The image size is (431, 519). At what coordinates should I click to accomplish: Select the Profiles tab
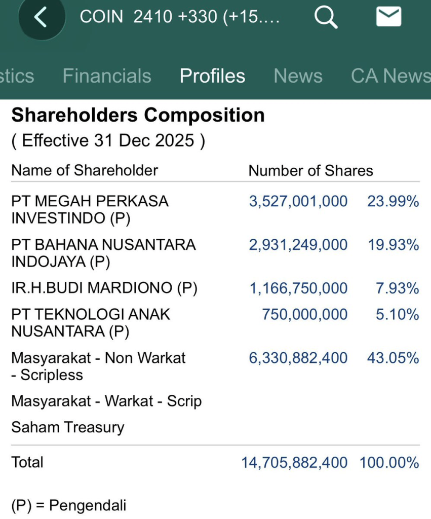(x=212, y=76)
